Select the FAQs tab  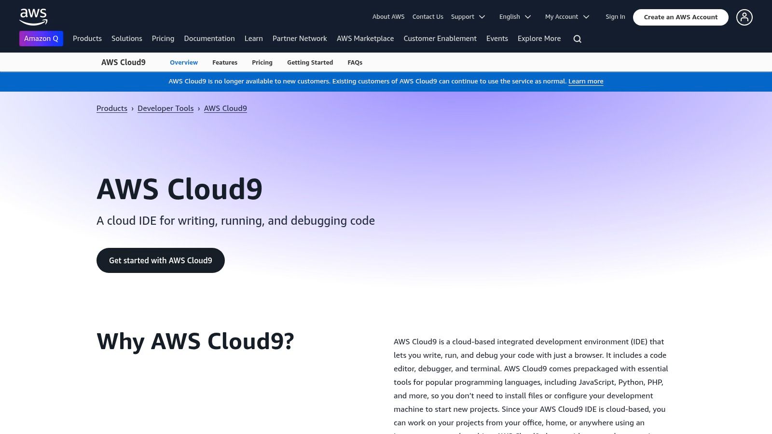355,63
